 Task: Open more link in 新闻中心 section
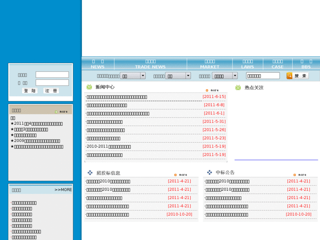214,90
